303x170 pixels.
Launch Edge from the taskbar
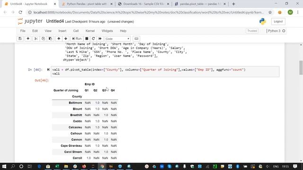39,166
